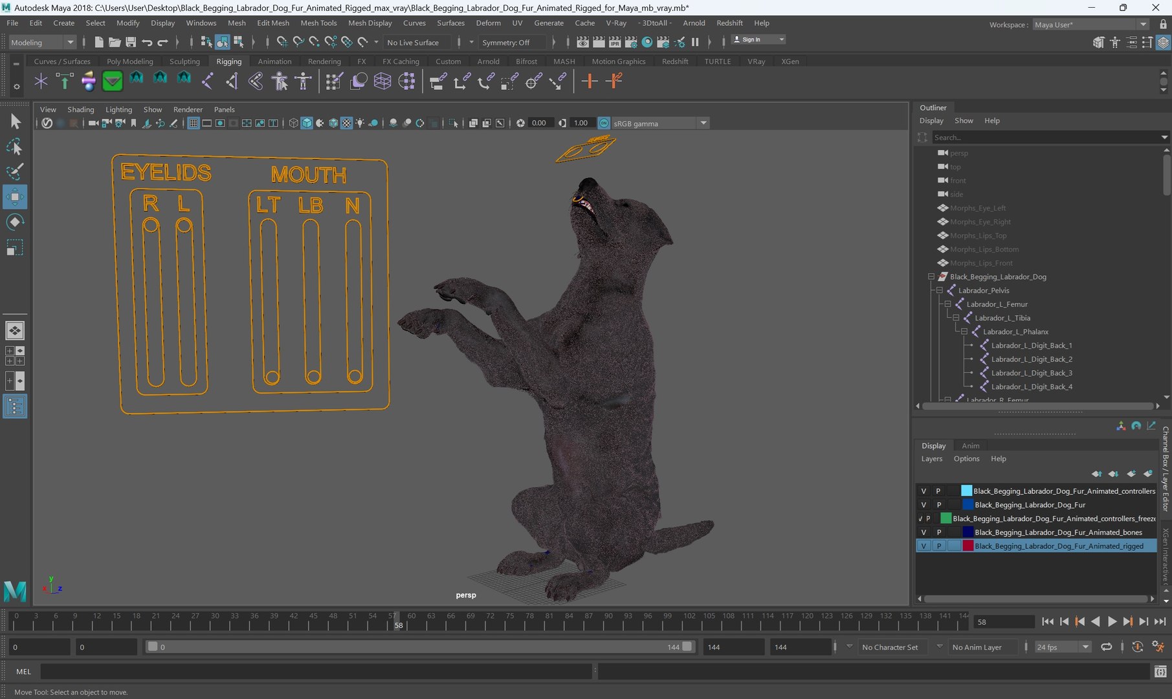Screen dimensions: 1172x699
Task: Open the viewport Shading menu
Action: 80,109
